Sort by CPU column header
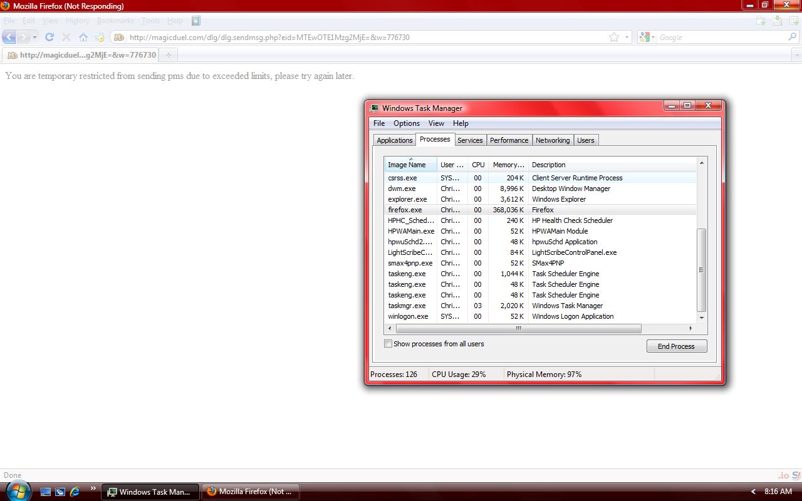Screen dimensions: 802x501 pyautogui.click(x=478, y=165)
